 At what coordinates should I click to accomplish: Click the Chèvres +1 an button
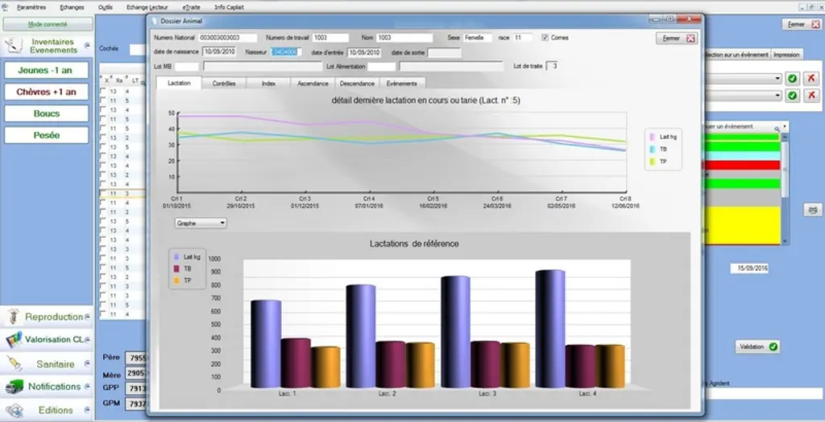46,92
